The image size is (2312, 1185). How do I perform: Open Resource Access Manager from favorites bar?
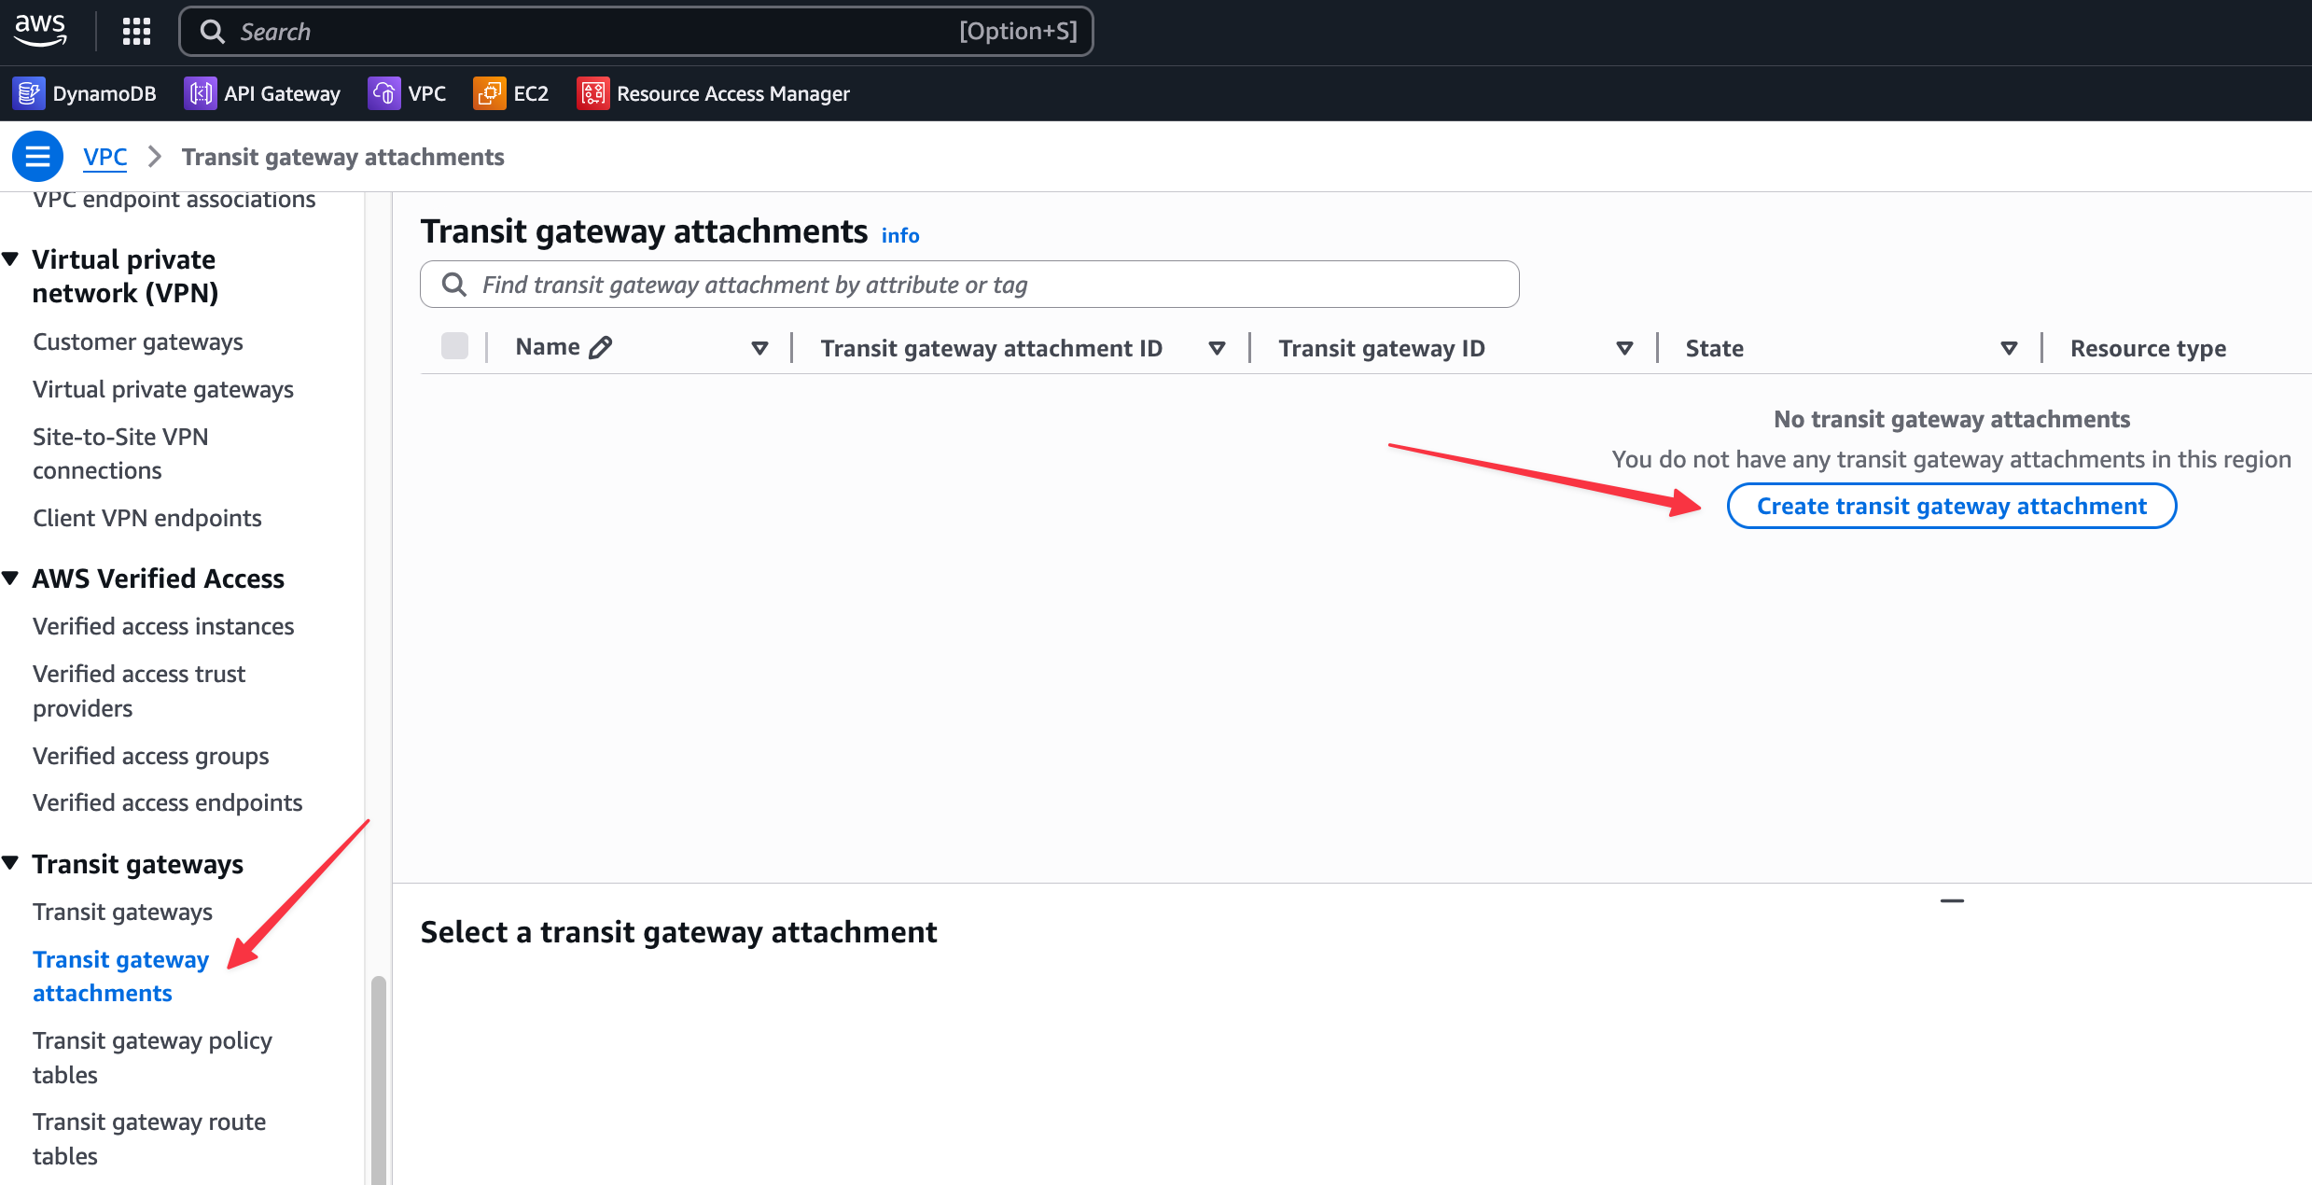click(x=712, y=93)
